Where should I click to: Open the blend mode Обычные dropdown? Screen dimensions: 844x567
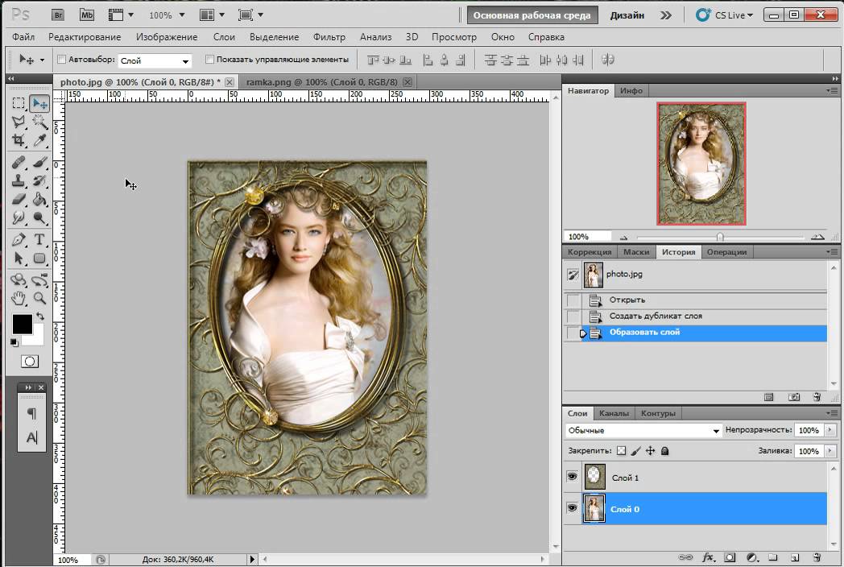(x=643, y=431)
